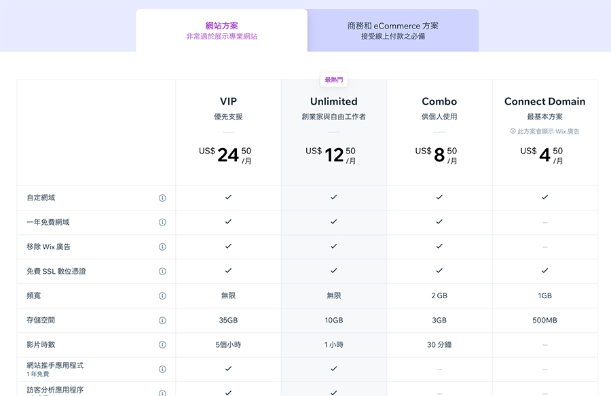Click the info icon next to 移除 Wix 廣告
This screenshot has width=611, height=396.
[162, 247]
